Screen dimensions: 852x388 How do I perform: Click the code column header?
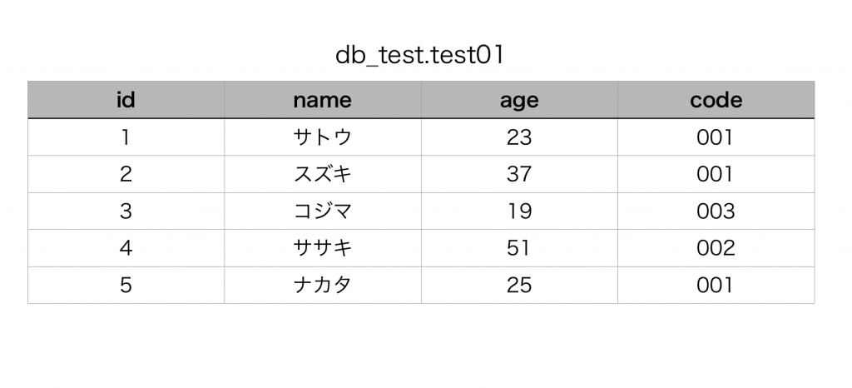coord(716,100)
